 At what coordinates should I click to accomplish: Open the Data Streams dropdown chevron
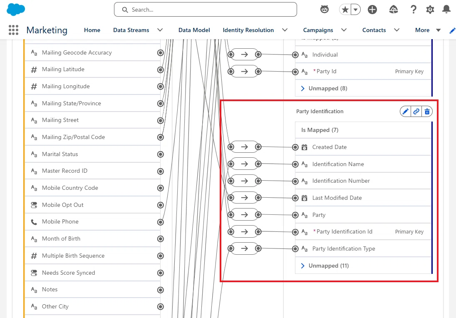160,30
